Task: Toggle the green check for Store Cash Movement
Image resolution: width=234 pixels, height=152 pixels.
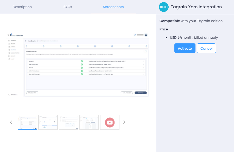Action: [x=82, y=74]
